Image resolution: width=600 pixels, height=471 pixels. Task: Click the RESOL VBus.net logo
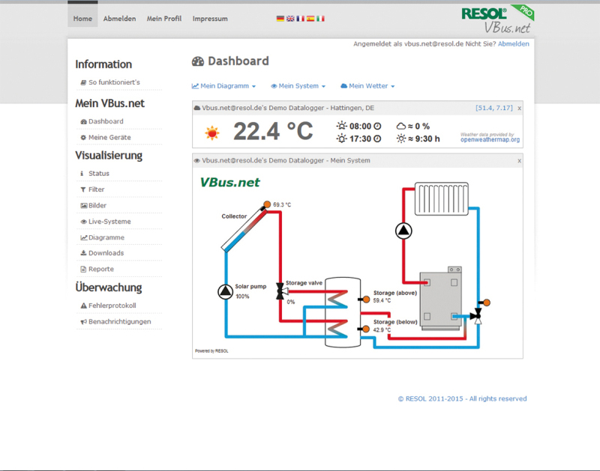(497, 19)
